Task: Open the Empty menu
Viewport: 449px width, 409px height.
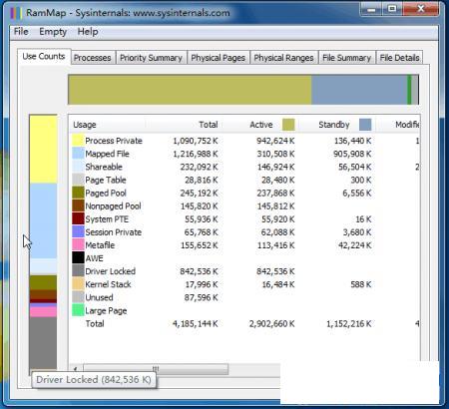Action: click(x=53, y=32)
